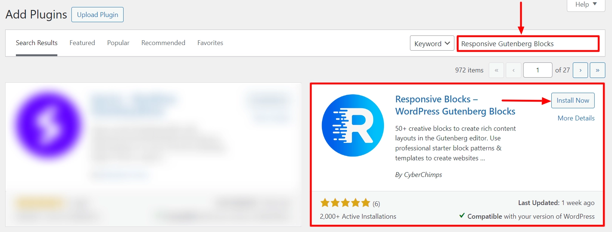Click the Add Plugins page heading
612x232 pixels.
click(x=36, y=14)
